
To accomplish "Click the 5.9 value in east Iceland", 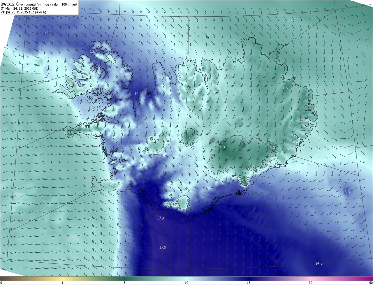I will [285, 89].
